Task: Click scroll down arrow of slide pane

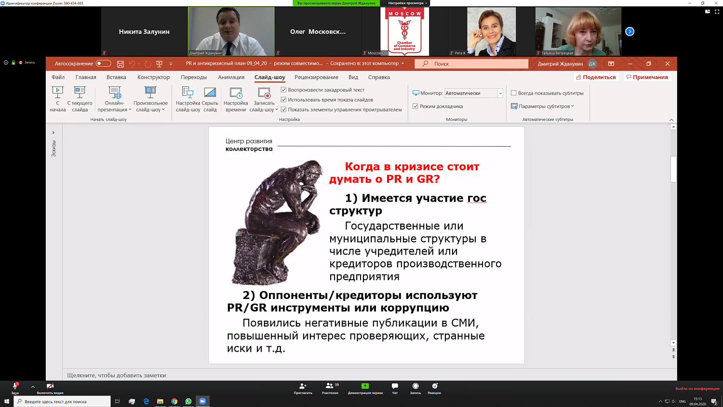Action: [x=673, y=343]
